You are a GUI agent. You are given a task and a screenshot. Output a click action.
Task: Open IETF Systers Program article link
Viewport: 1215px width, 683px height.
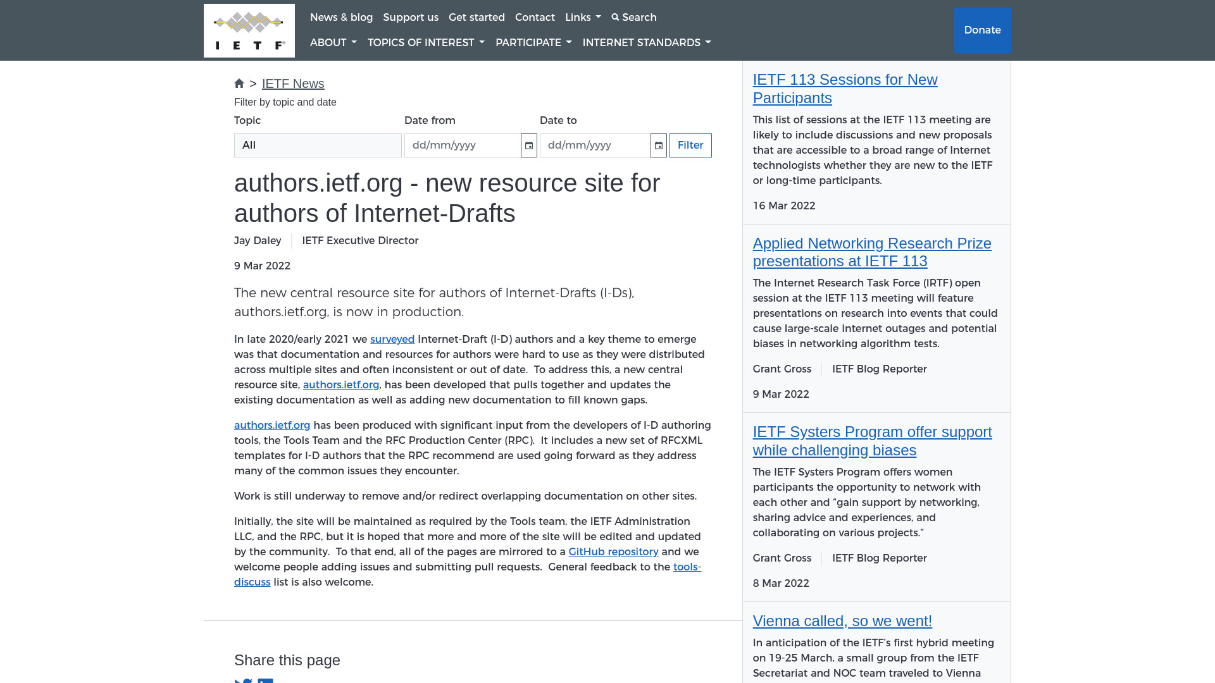[872, 441]
